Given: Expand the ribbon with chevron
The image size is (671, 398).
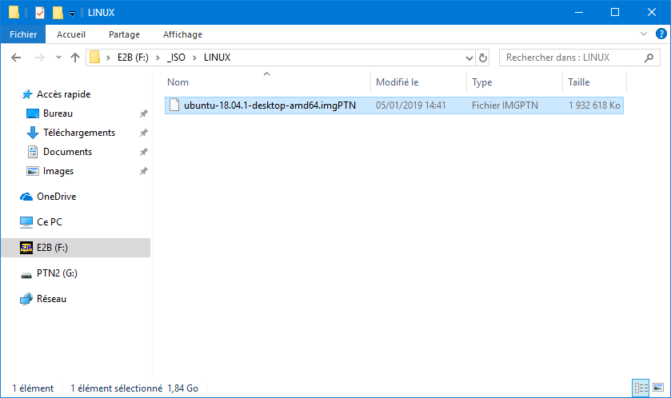Looking at the screenshot, I should pos(644,34).
